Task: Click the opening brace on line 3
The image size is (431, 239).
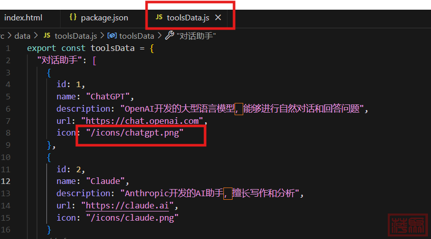Action: tap(49, 73)
